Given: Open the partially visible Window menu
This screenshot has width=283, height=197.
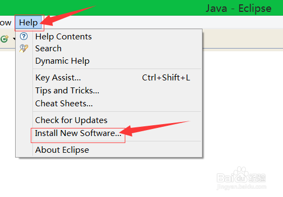Looking at the screenshot, I should (5, 23).
